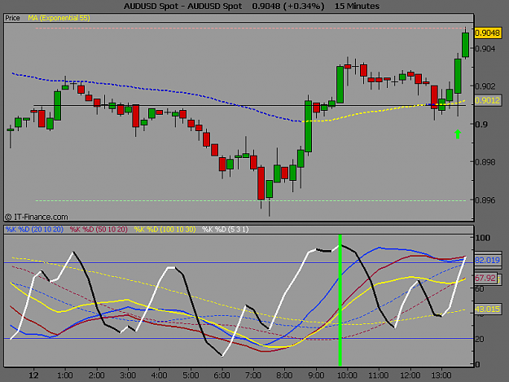Click the 0.898 price axis label
The image size is (509, 382).
pyautogui.click(x=486, y=162)
